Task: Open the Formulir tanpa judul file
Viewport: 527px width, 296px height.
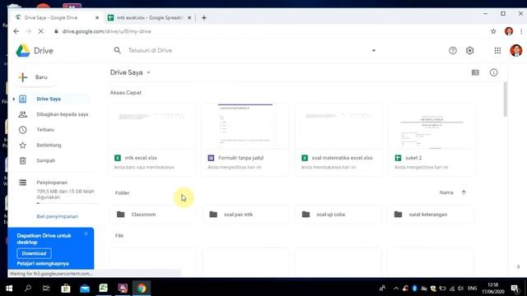Action: tap(245, 139)
